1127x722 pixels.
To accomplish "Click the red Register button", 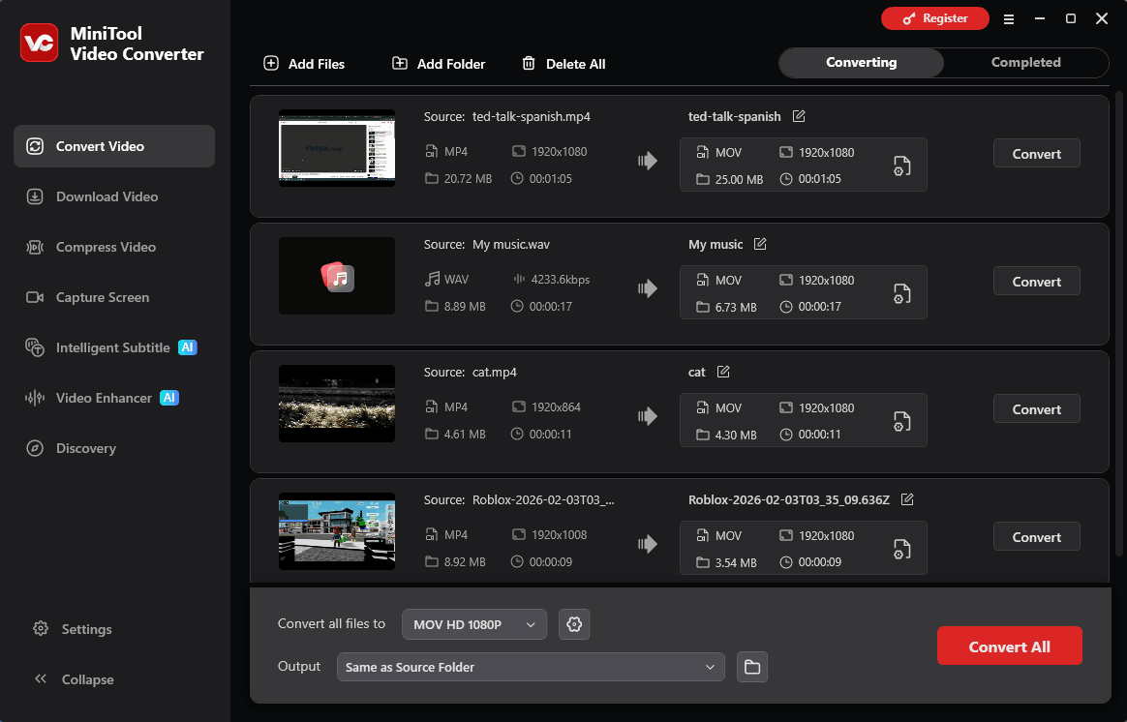I will (935, 18).
